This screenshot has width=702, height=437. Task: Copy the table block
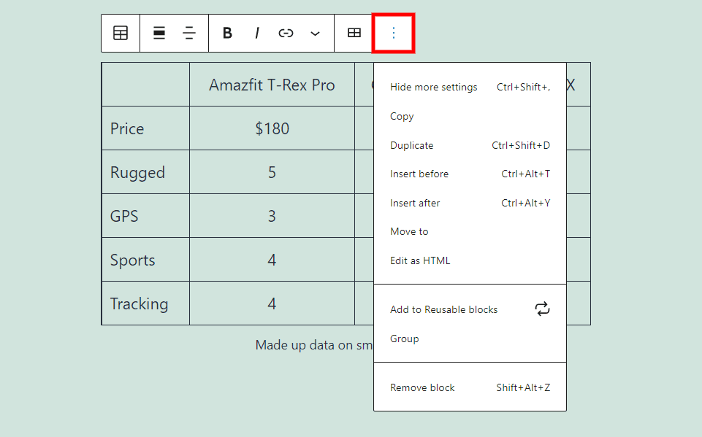click(402, 116)
